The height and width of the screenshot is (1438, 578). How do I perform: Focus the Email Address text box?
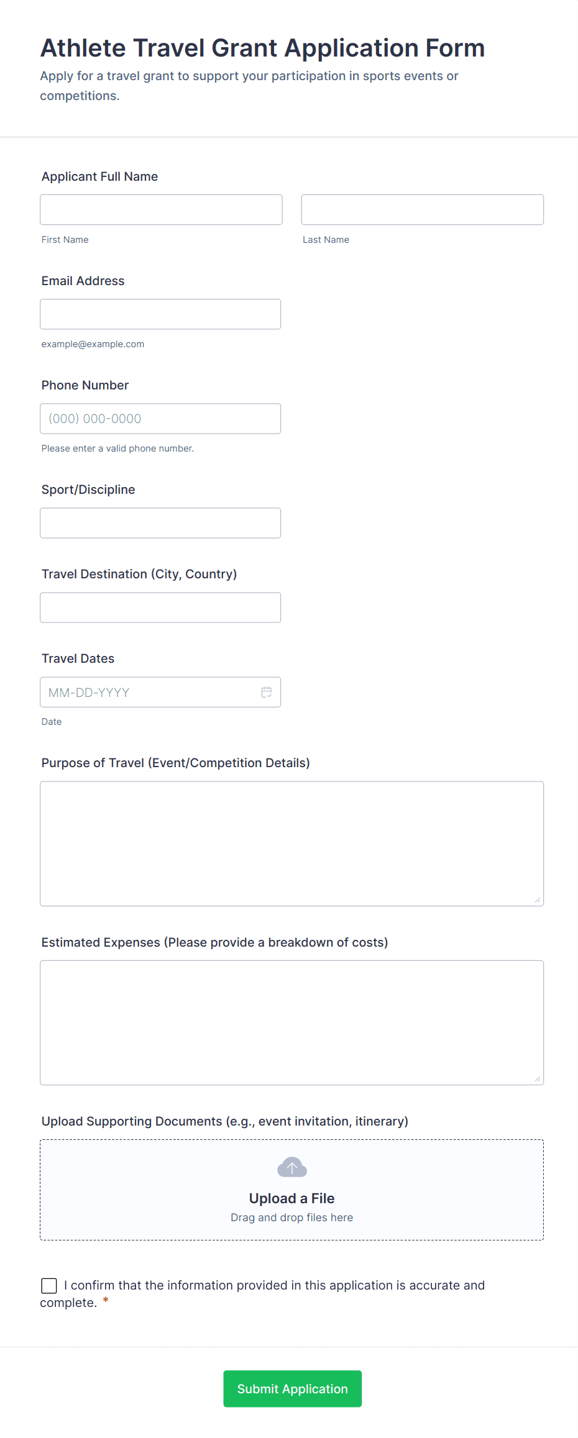click(160, 314)
